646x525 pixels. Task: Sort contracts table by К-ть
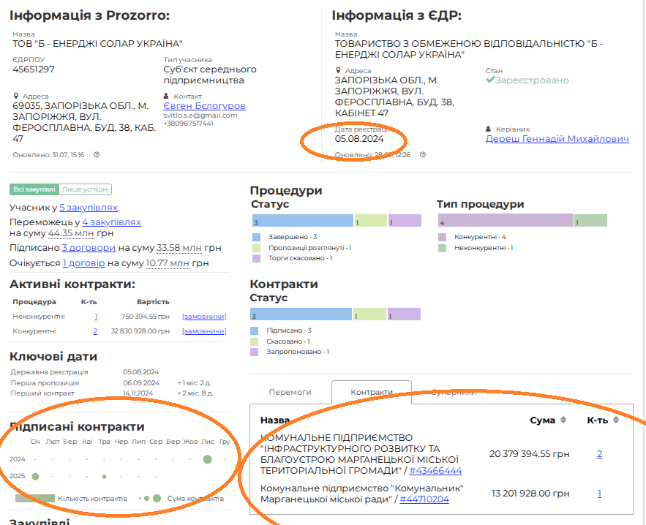click(615, 420)
